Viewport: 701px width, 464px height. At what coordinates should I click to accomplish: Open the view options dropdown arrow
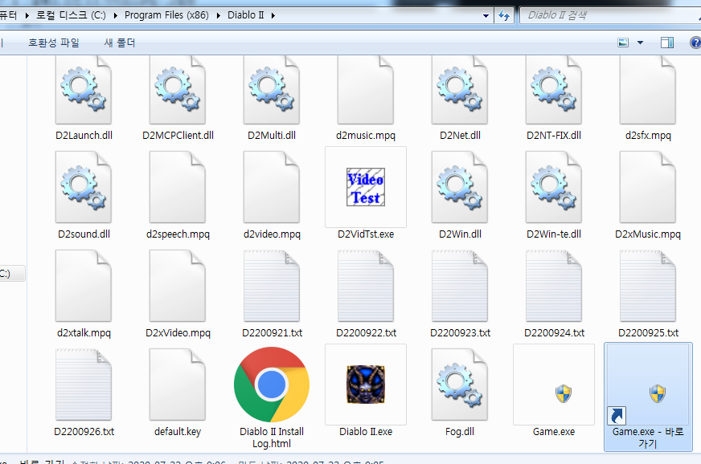(640, 43)
